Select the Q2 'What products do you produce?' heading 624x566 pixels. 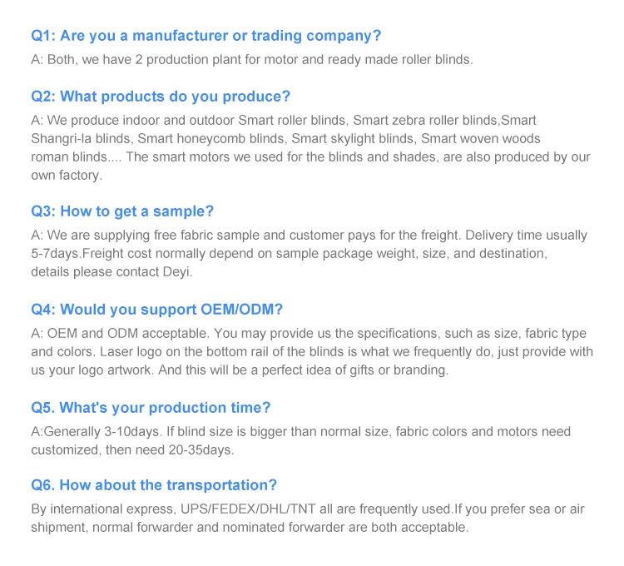[161, 97]
